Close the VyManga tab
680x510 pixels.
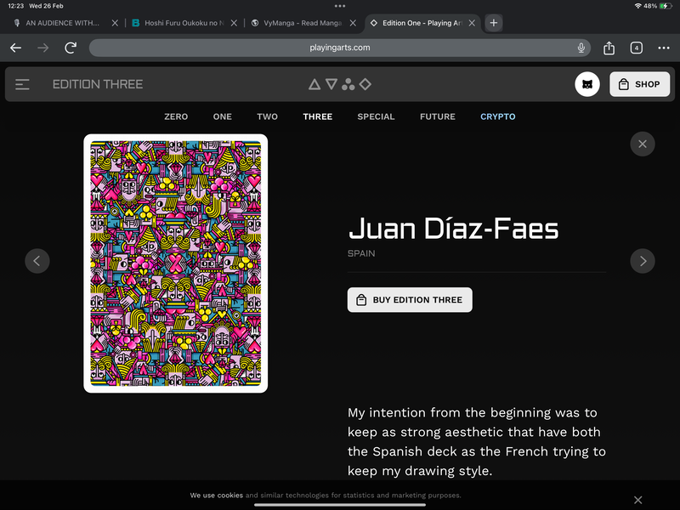pyautogui.click(x=353, y=23)
